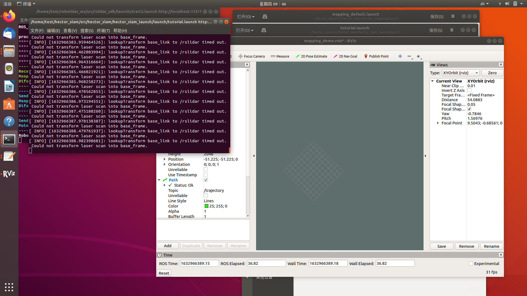This screenshot has width=527, height=296.
Task: Open Firefox from the dock
Action: 9,16
